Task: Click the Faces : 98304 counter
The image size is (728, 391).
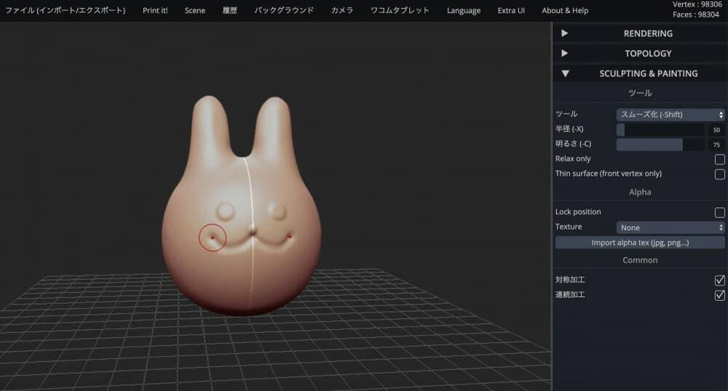Action: coord(696,15)
